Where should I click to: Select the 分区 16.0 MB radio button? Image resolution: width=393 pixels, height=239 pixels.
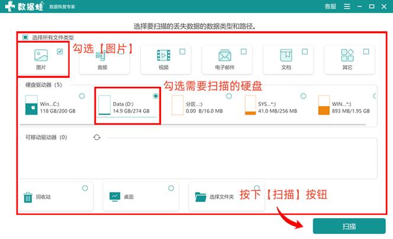click(229, 96)
